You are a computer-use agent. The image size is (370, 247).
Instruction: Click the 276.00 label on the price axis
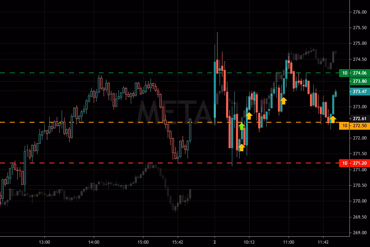[x=360, y=12]
